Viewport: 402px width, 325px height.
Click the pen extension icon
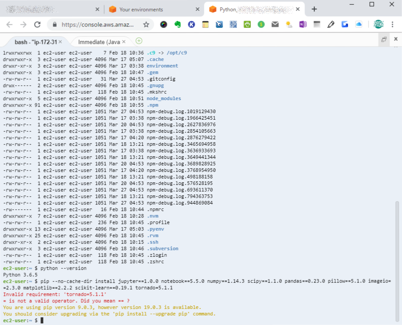click(x=331, y=24)
